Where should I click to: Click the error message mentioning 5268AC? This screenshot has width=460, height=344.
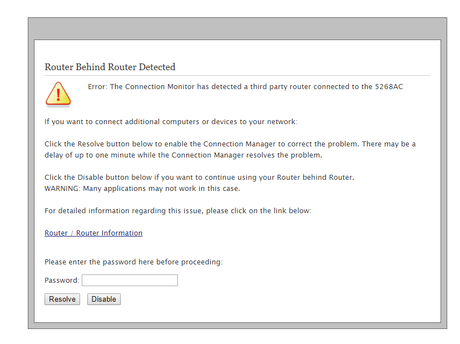coord(245,87)
